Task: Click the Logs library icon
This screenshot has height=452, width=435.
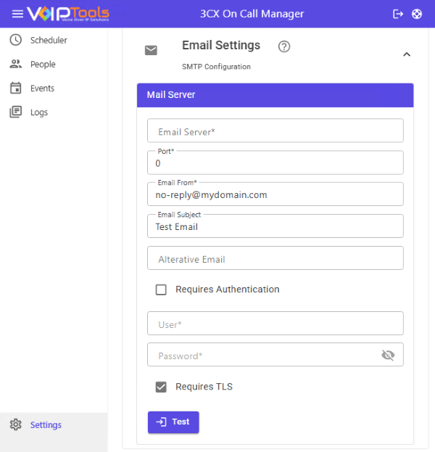Action: pyautogui.click(x=16, y=112)
